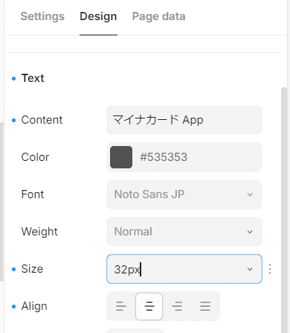Viewport: 290px width, 333px height.
Task: Click the Font property label
Action: coord(33,194)
